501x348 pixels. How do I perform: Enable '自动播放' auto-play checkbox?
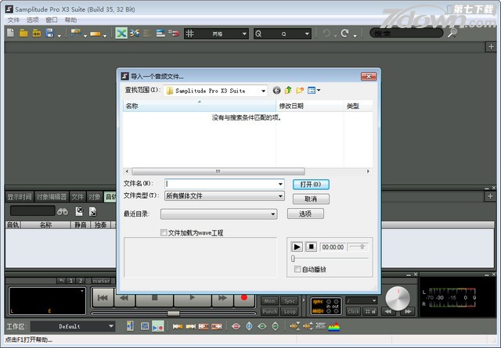297,269
